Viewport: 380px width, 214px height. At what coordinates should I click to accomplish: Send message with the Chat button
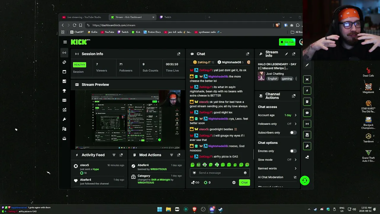pyautogui.click(x=244, y=182)
